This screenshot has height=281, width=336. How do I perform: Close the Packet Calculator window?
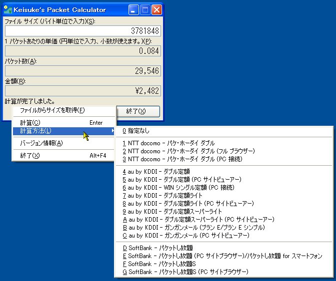[157, 10]
